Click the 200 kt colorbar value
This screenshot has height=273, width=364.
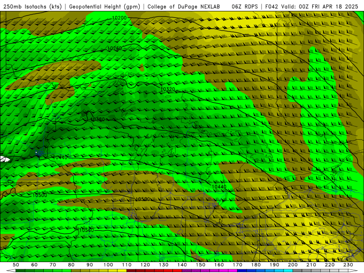[293, 265]
